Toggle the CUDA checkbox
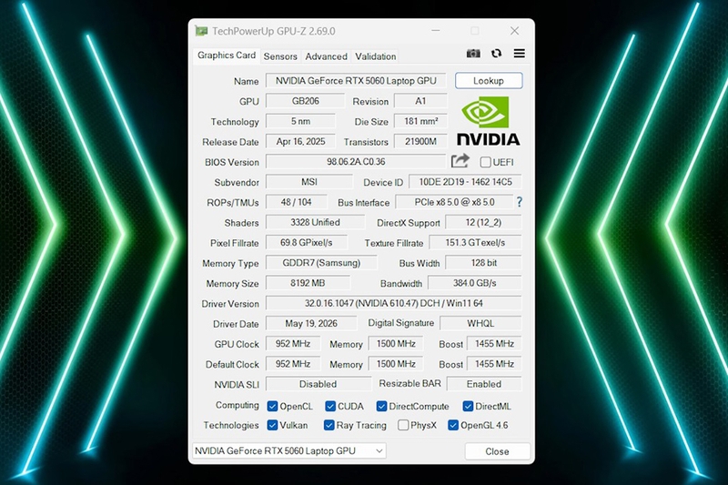The image size is (728, 485). pyautogui.click(x=330, y=407)
